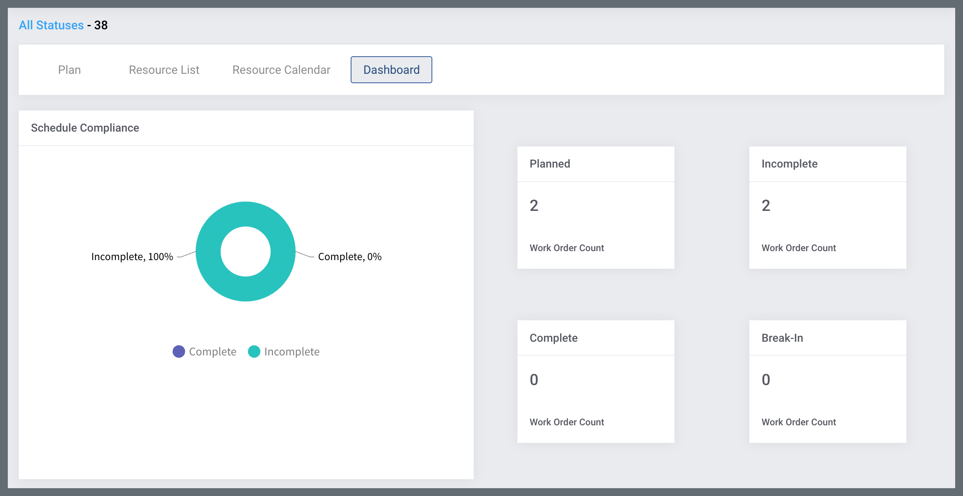
Task: Click the Incomplete legend label
Action: (292, 351)
